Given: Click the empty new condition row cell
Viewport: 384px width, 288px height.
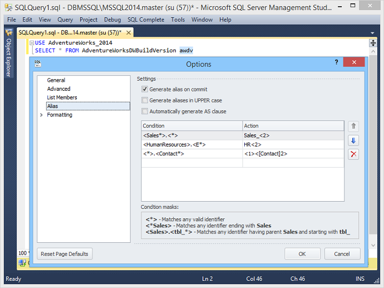Looking at the screenshot, I should [192, 163].
